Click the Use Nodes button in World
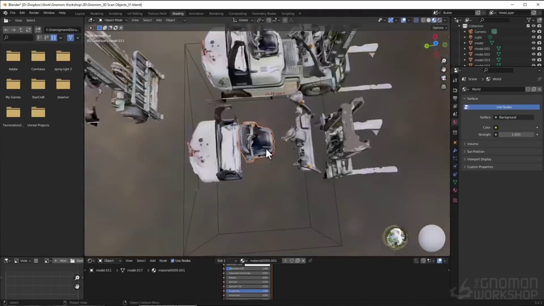This screenshot has height=306, width=544. point(501,107)
